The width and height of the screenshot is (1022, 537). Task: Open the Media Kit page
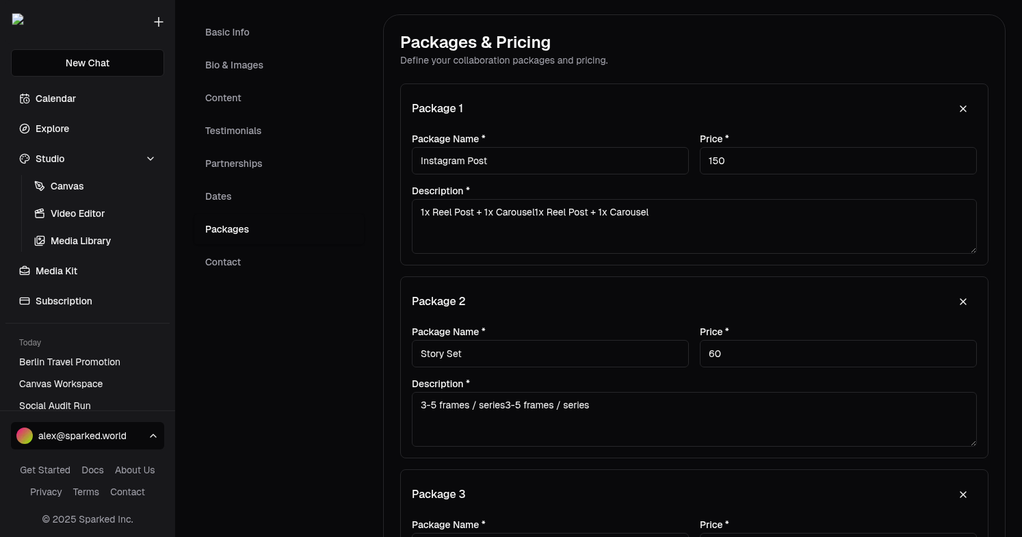point(56,271)
